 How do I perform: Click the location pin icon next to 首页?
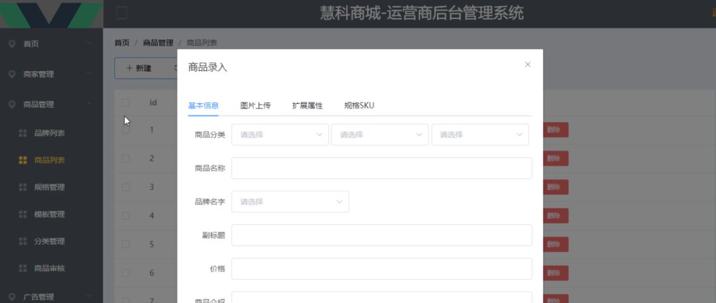pos(11,44)
